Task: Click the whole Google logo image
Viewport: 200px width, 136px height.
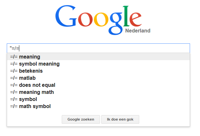Action: pos(103,20)
